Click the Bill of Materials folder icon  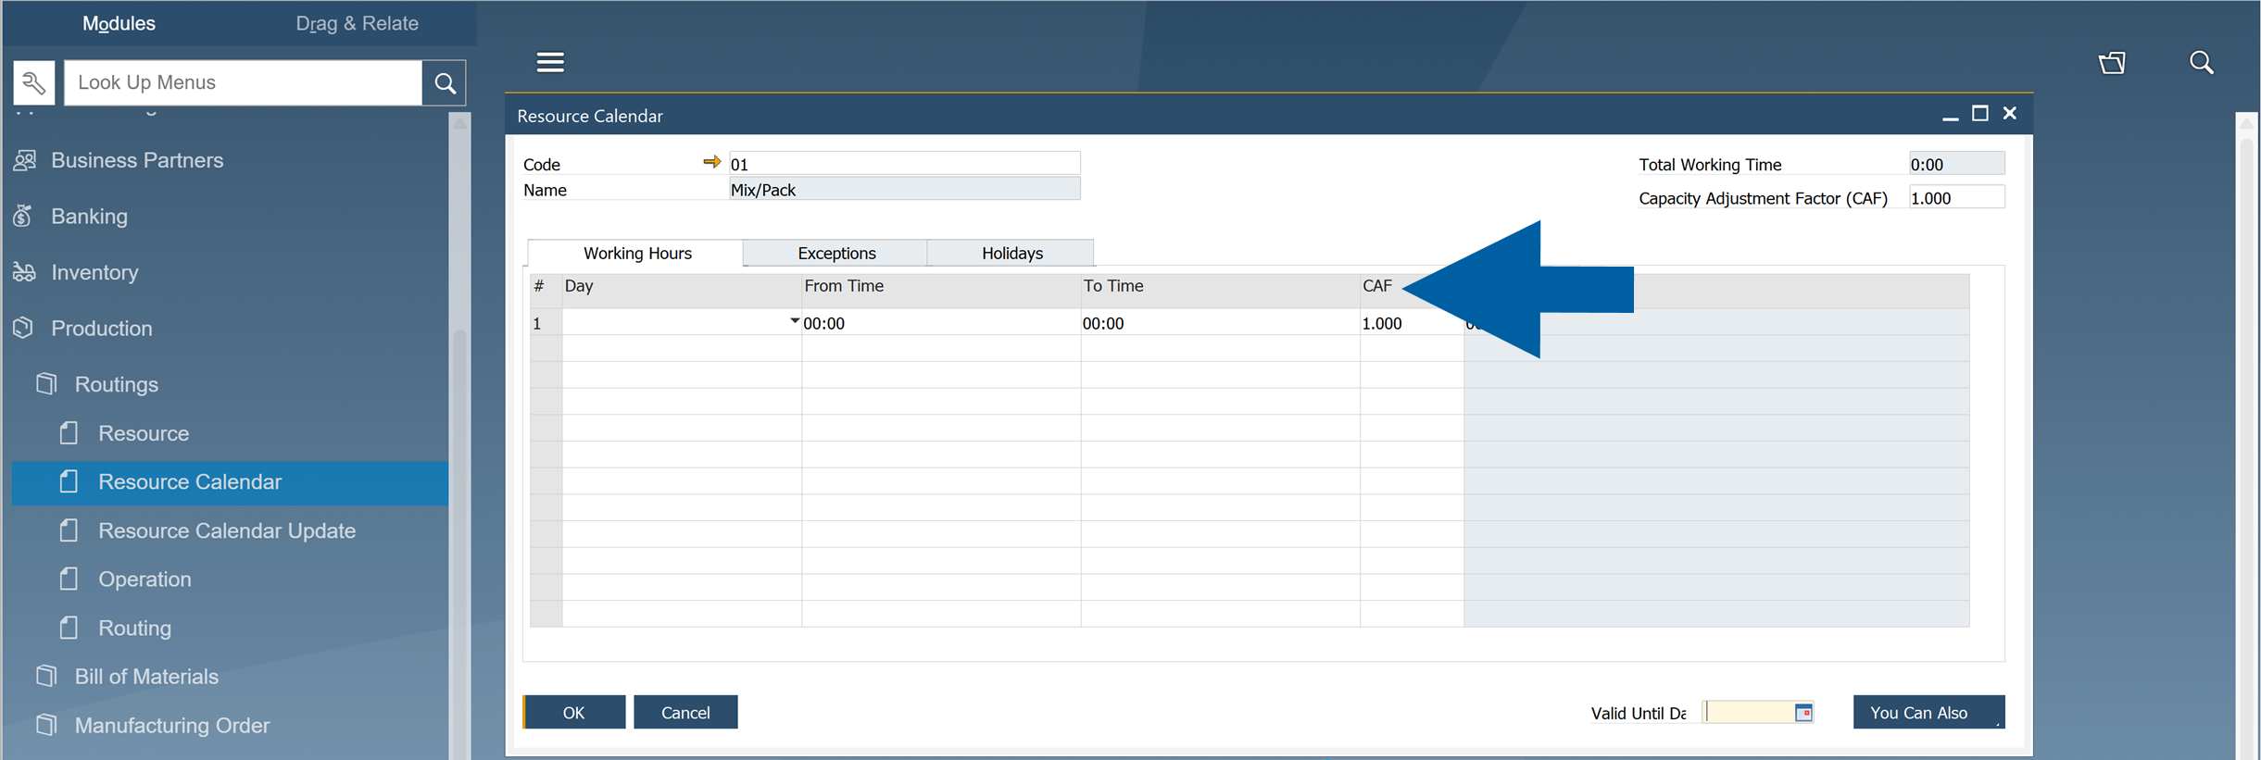coord(46,677)
